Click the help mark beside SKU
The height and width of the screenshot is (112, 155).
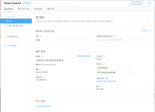pos(41,69)
